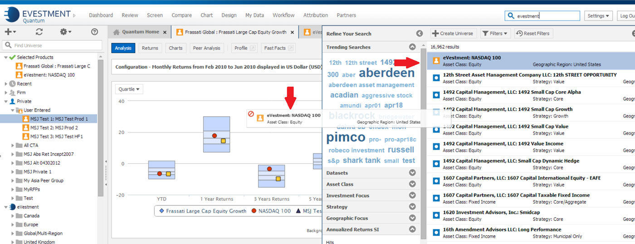Click the Find Universe search field

(52, 45)
